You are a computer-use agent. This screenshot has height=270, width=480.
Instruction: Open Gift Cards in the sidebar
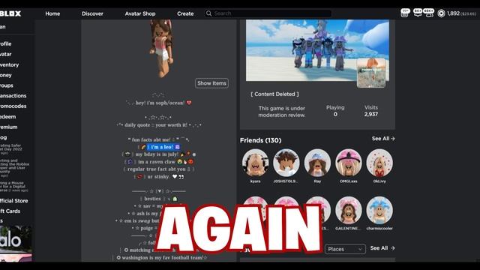pyautogui.click(x=10, y=211)
